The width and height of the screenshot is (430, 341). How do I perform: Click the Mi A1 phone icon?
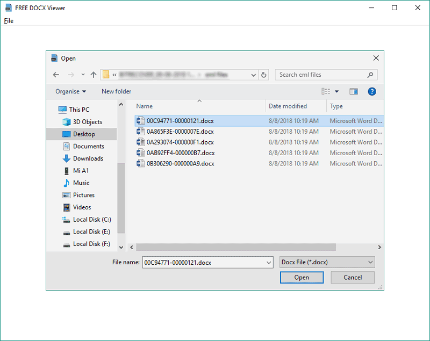[66, 171]
